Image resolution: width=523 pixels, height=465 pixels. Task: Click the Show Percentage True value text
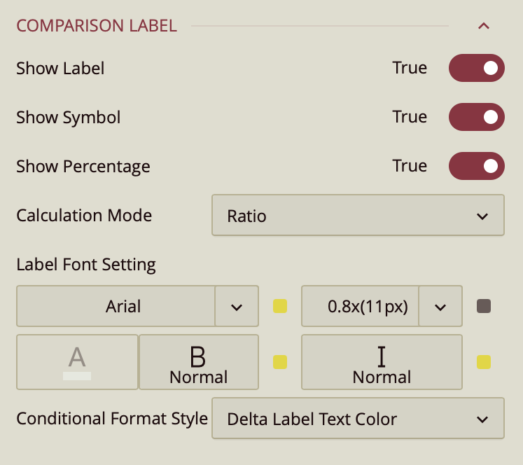pos(410,166)
